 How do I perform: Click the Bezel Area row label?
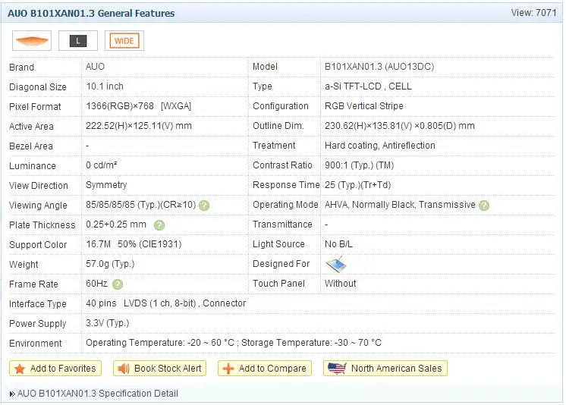click(31, 146)
